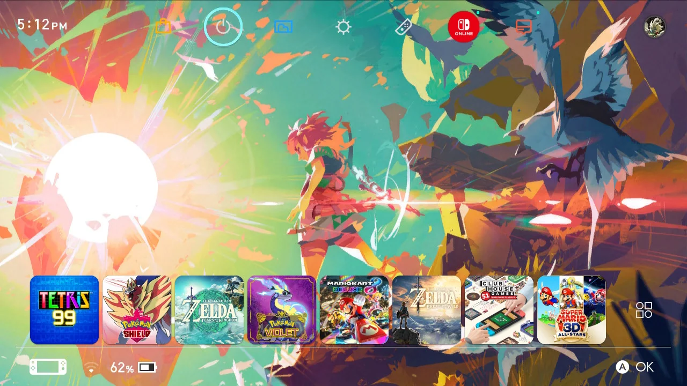
Task: Open All Software grid icon
Action: [644, 310]
